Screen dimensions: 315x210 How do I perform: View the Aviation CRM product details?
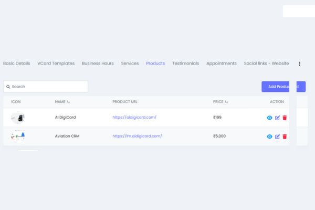click(270, 136)
